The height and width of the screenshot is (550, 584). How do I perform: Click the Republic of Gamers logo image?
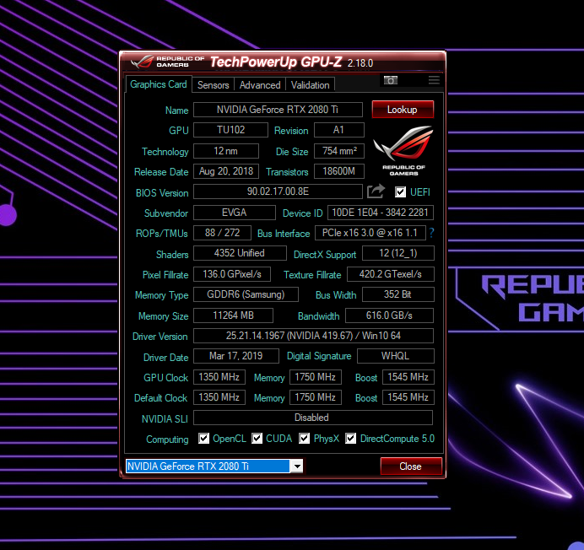[403, 151]
